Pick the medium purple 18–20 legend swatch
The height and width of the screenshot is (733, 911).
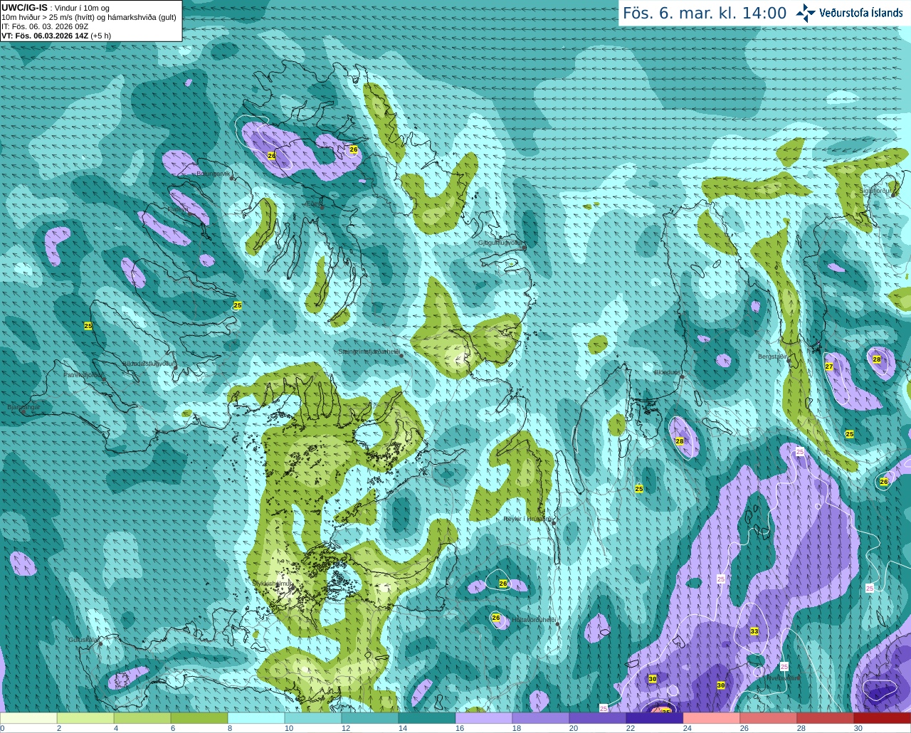(x=541, y=718)
